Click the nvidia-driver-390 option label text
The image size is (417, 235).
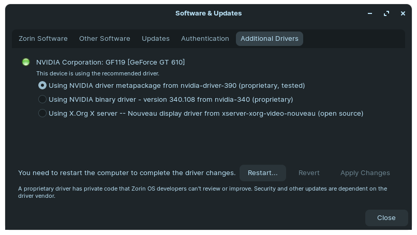tap(176, 86)
